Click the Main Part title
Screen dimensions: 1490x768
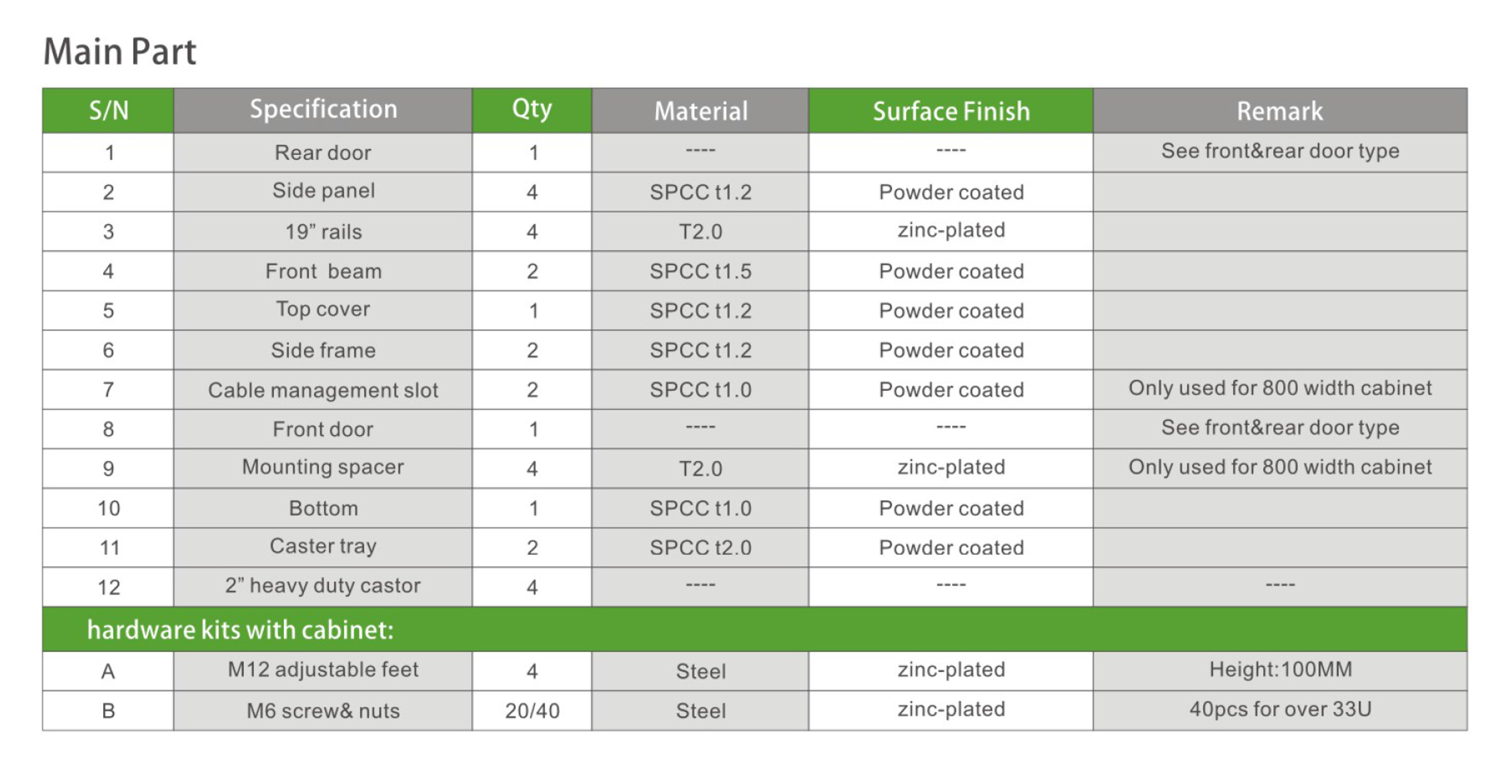pos(120,52)
